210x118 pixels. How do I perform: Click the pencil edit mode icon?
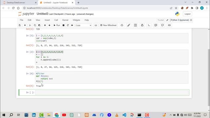point(167,20)
